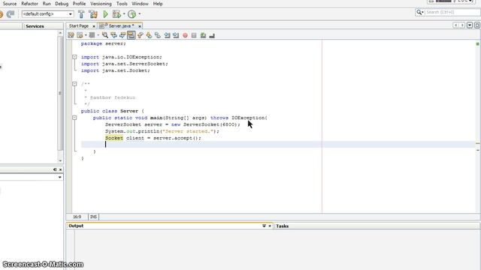Maximize the editor window button
Image resolution: width=481 pixels, height=270 pixels.
point(477,25)
